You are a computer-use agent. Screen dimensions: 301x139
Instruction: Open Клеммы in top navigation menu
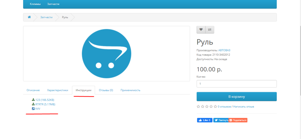[35, 4]
